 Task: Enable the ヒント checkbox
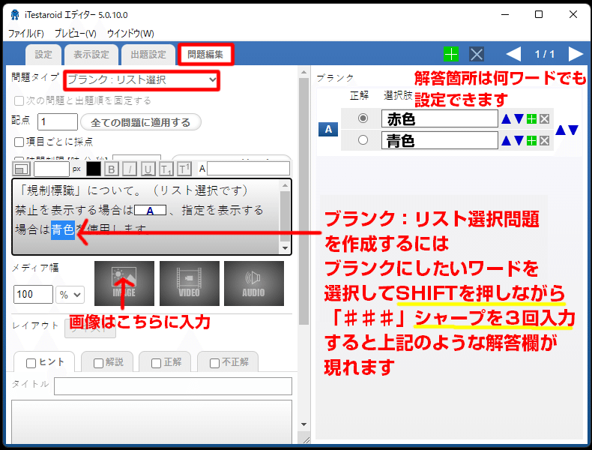click(x=31, y=363)
